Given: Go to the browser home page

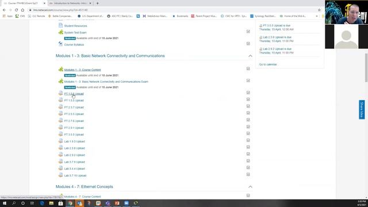Looking at the screenshot, I should click(x=22, y=10).
